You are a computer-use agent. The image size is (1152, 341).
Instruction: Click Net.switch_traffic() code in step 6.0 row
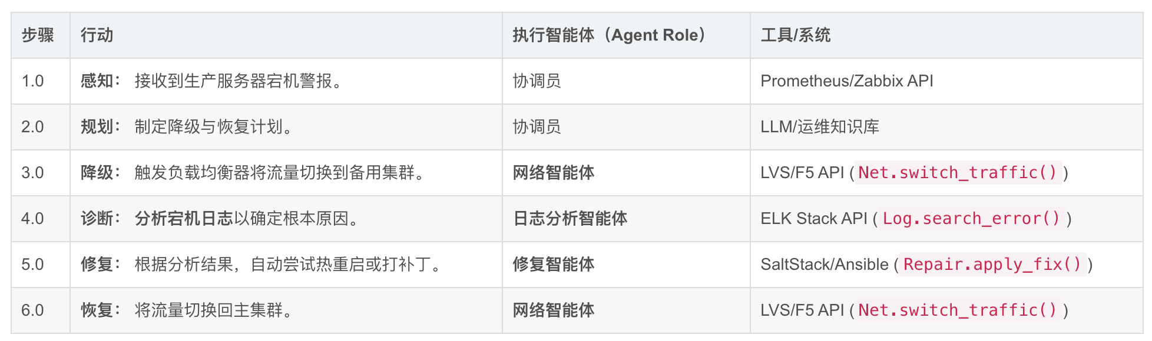tap(958, 310)
